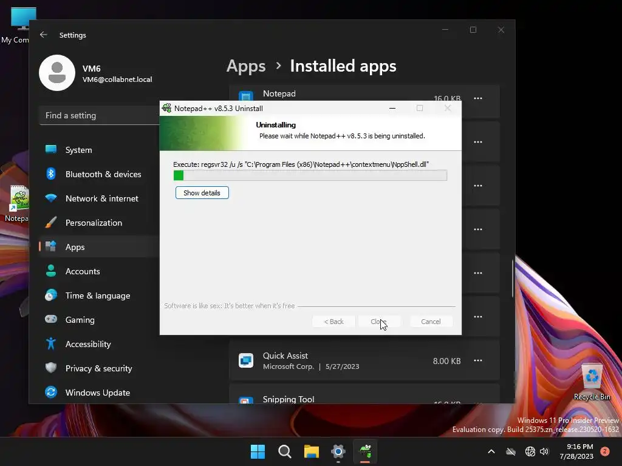Image resolution: width=622 pixels, height=466 pixels.
Task: Open the Windows Start menu
Action: (258, 451)
